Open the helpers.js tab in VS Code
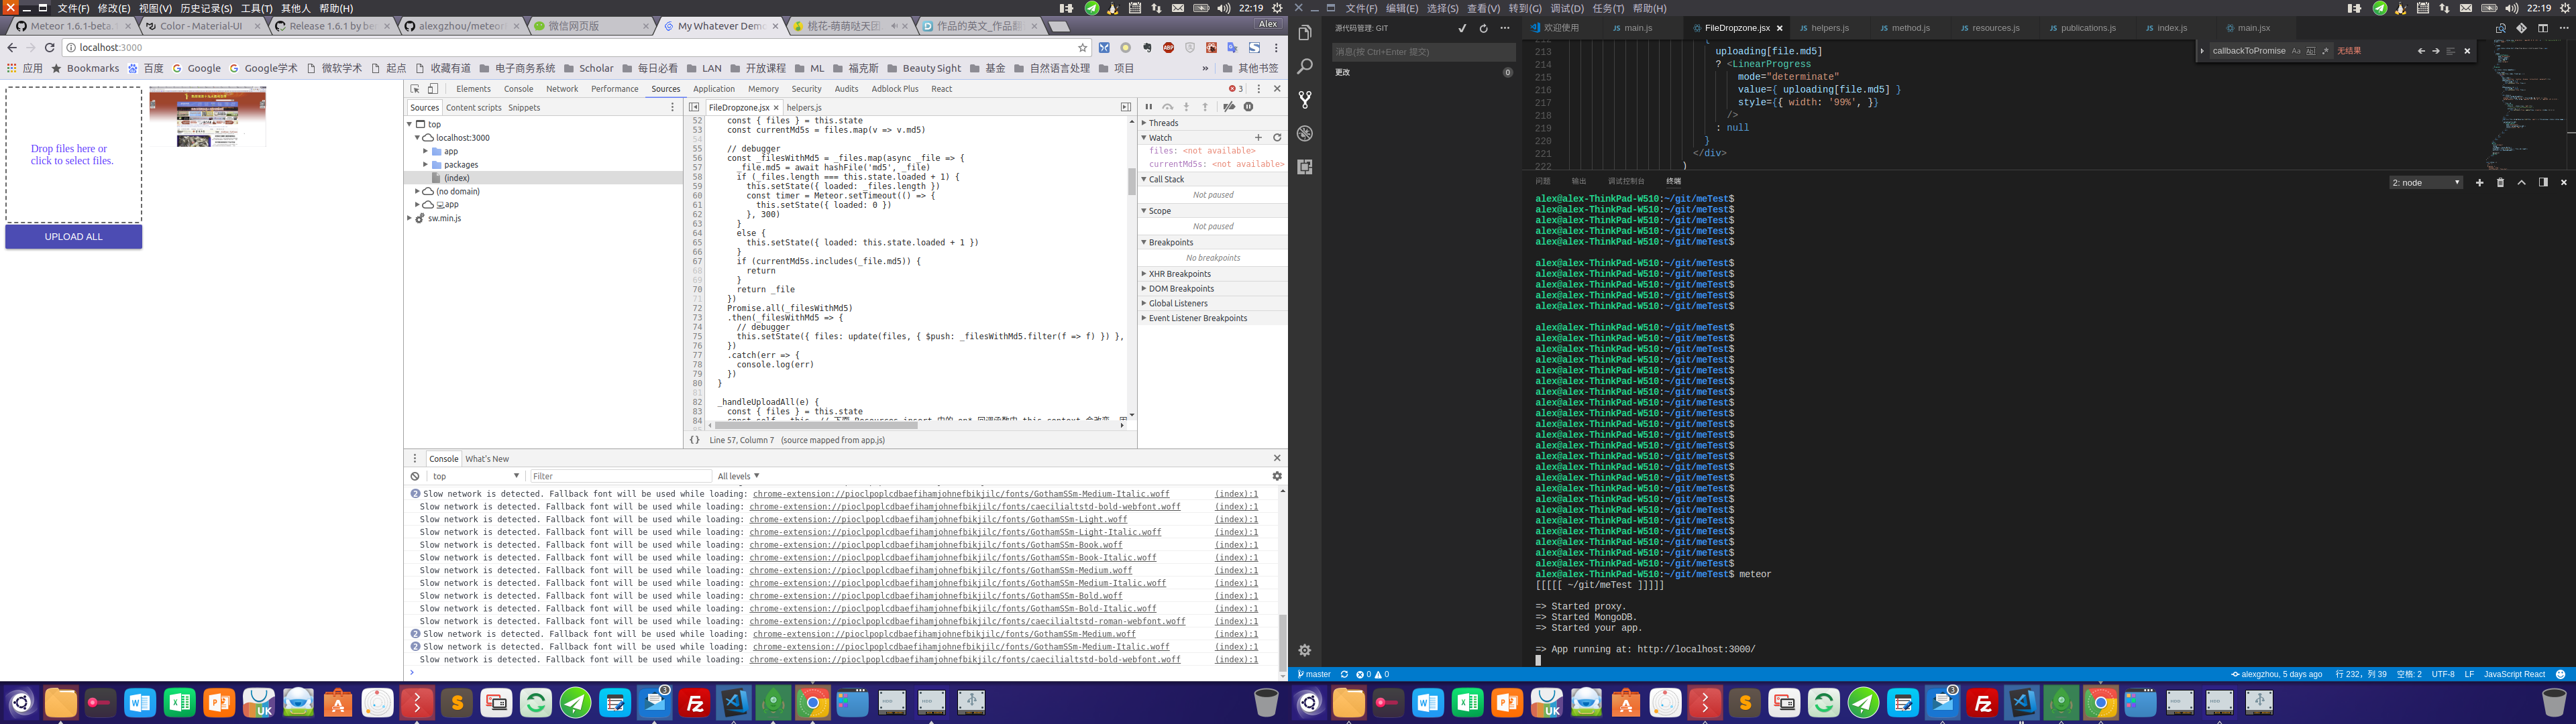The image size is (2576, 724). tap(1829, 28)
